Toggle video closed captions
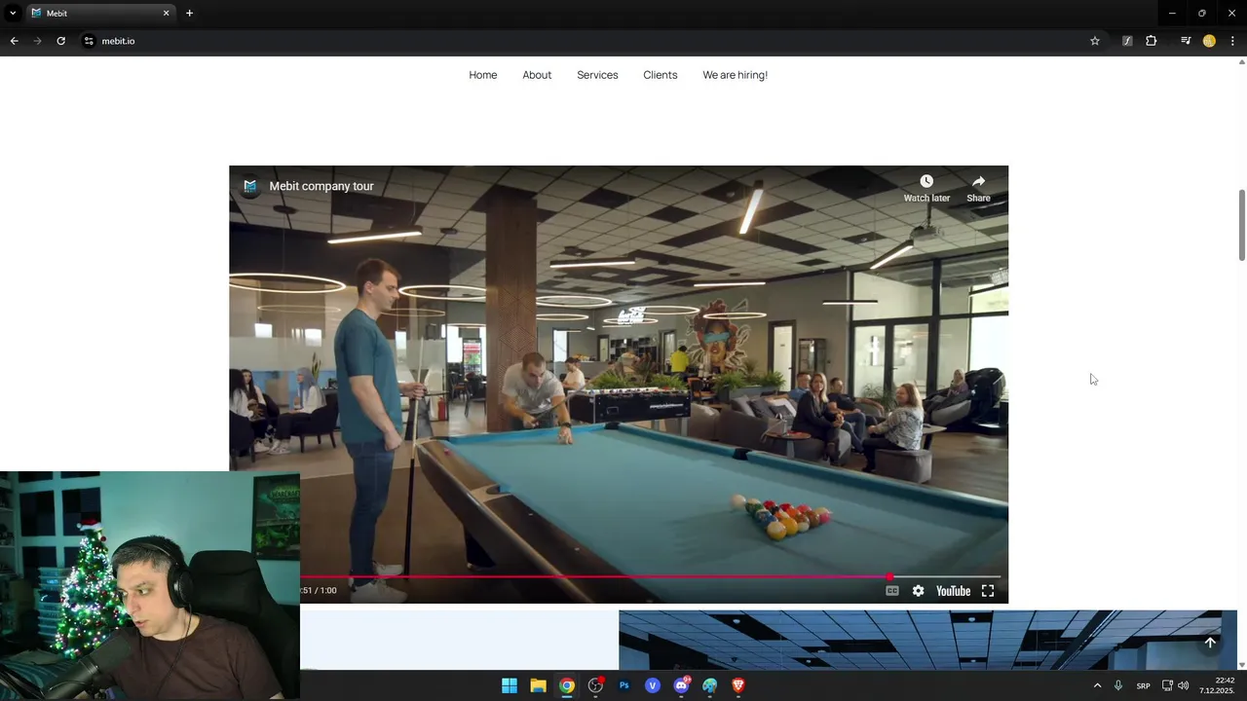Image resolution: width=1247 pixels, height=701 pixels. click(x=891, y=591)
